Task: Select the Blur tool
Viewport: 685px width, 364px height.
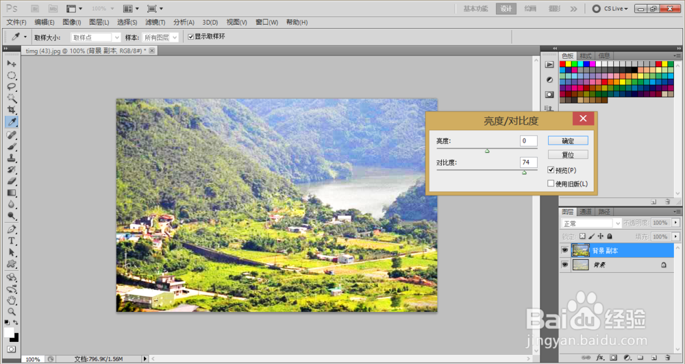Action: [x=12, y=204]
